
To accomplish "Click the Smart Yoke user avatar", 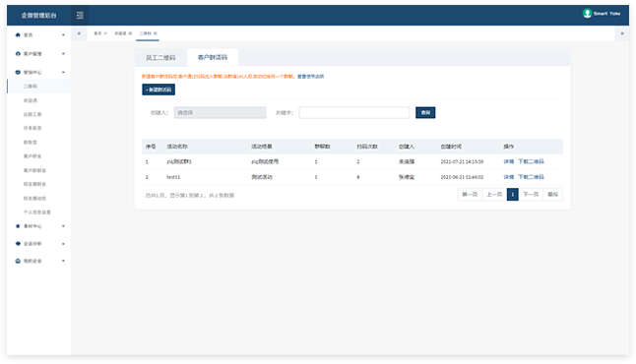I will pyautogui.click(x=587, y=14).
